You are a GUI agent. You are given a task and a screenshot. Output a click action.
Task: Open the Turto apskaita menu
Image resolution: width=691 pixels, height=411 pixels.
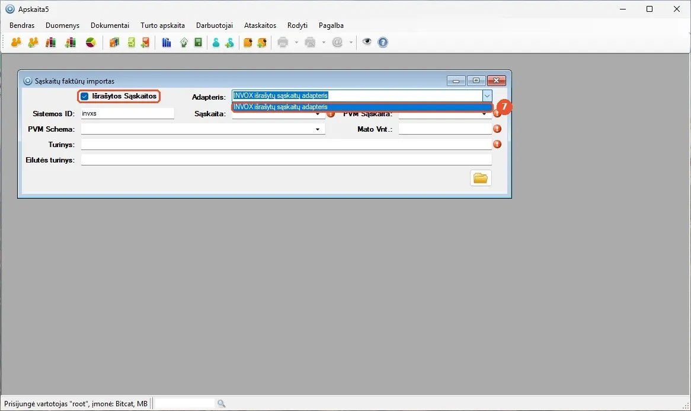(x=162, y=26)
